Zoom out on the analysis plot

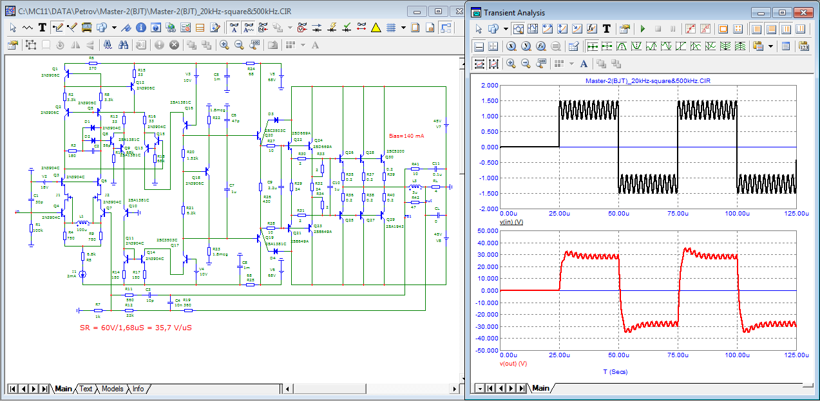click(526, 63)
